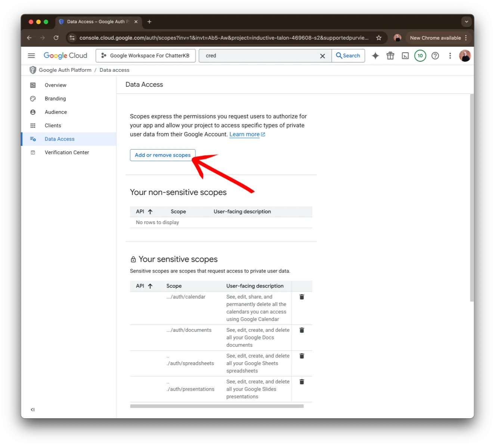Viewport: 495px width, 446px height.
Task: Click the horizontal scopes table scrollbar
Action: pyautogui.click(x=217, y=406)
